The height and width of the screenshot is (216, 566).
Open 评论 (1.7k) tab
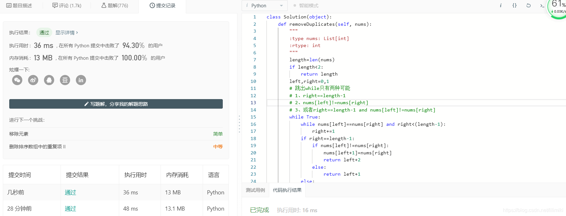coord(67,5)
